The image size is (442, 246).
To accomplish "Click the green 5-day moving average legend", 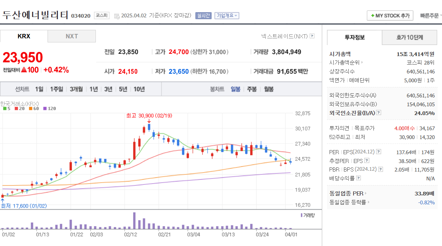I will click(x=7, y=108).
